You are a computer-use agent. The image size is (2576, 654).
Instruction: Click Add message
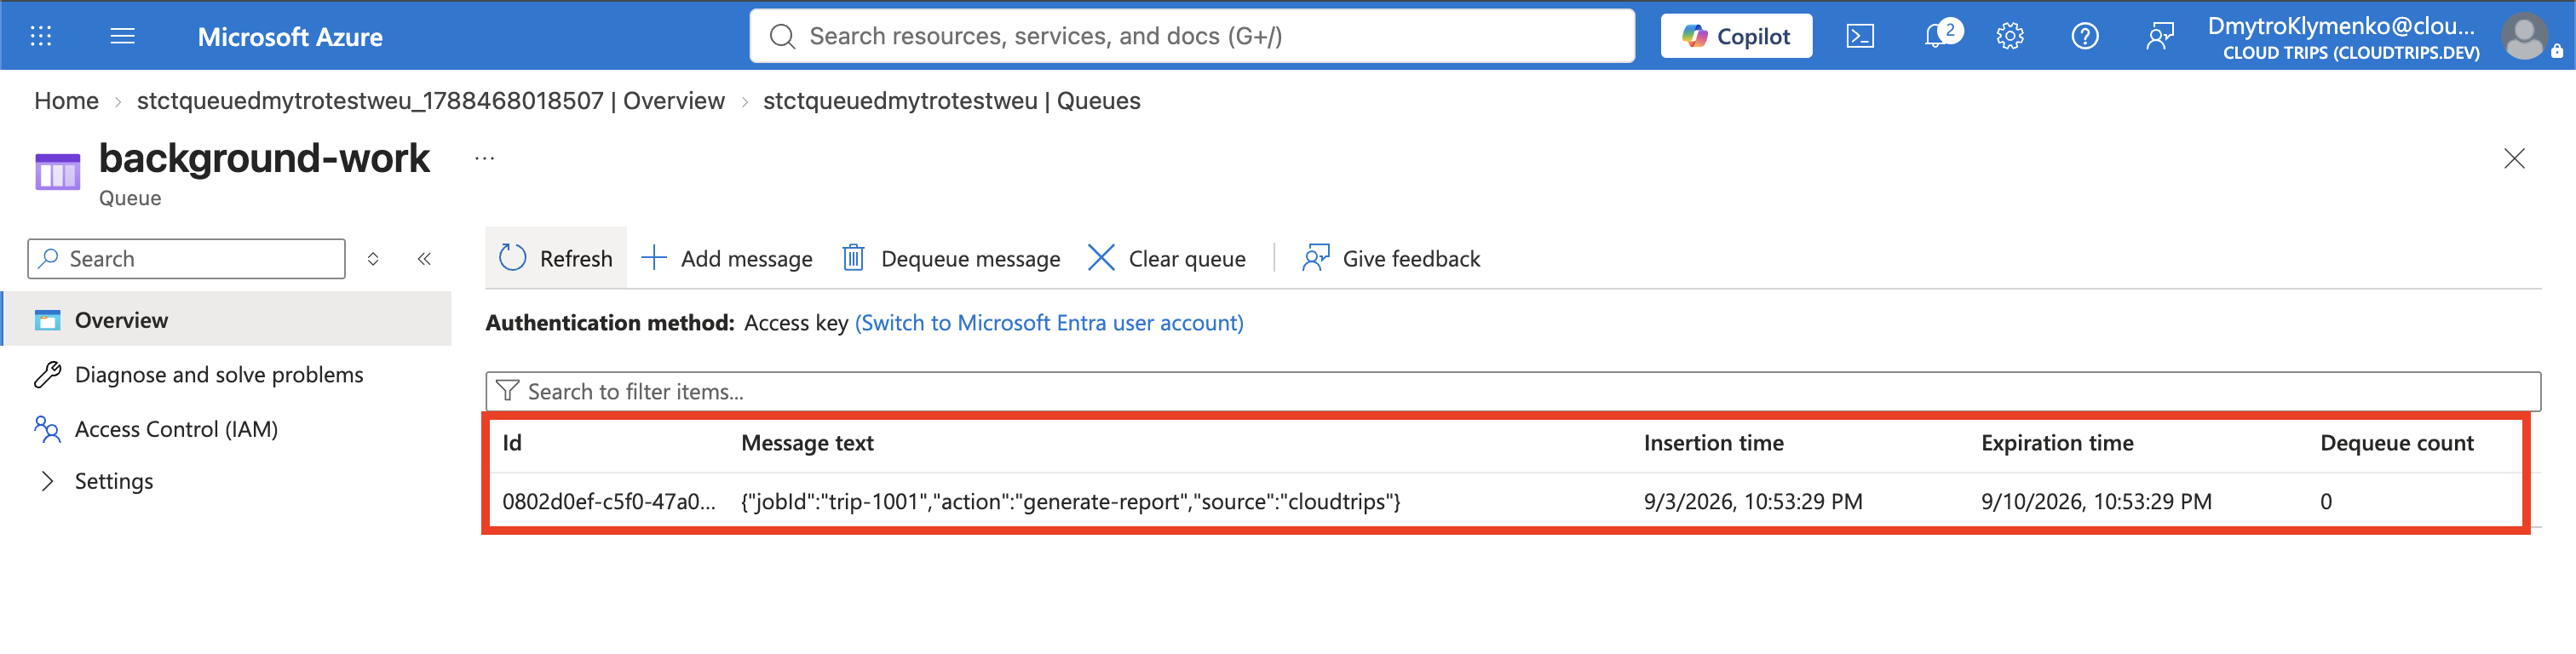click(727, 258)
